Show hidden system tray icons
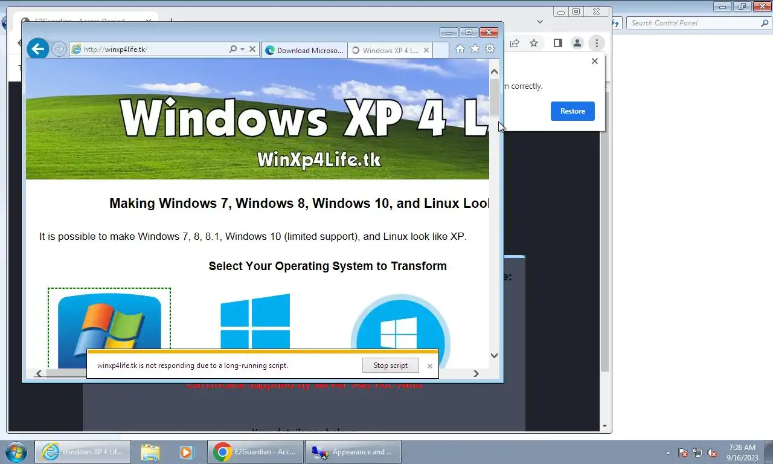 point(668,453)
